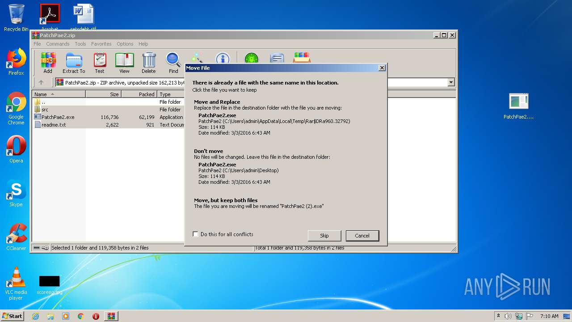Select the Acrobat Reader desktop shortcut
This screenshot has height=322, width=572.
click(50, 17)
